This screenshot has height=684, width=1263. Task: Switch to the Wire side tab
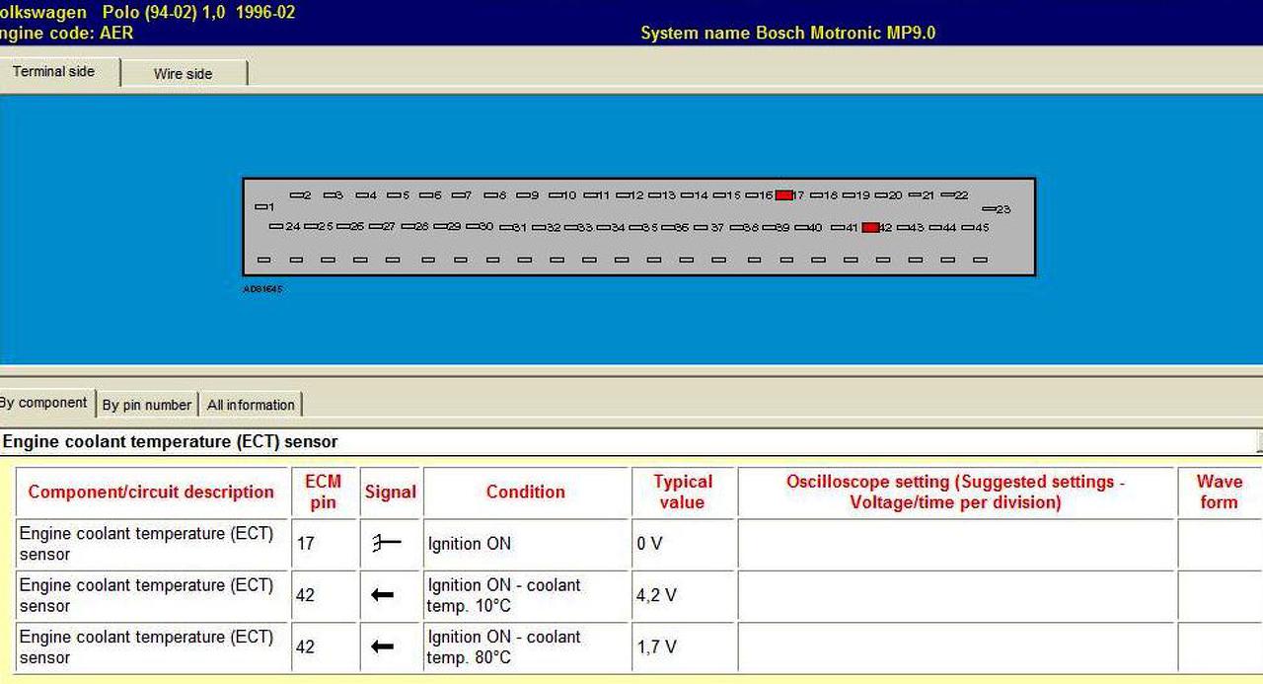point(183,73)
